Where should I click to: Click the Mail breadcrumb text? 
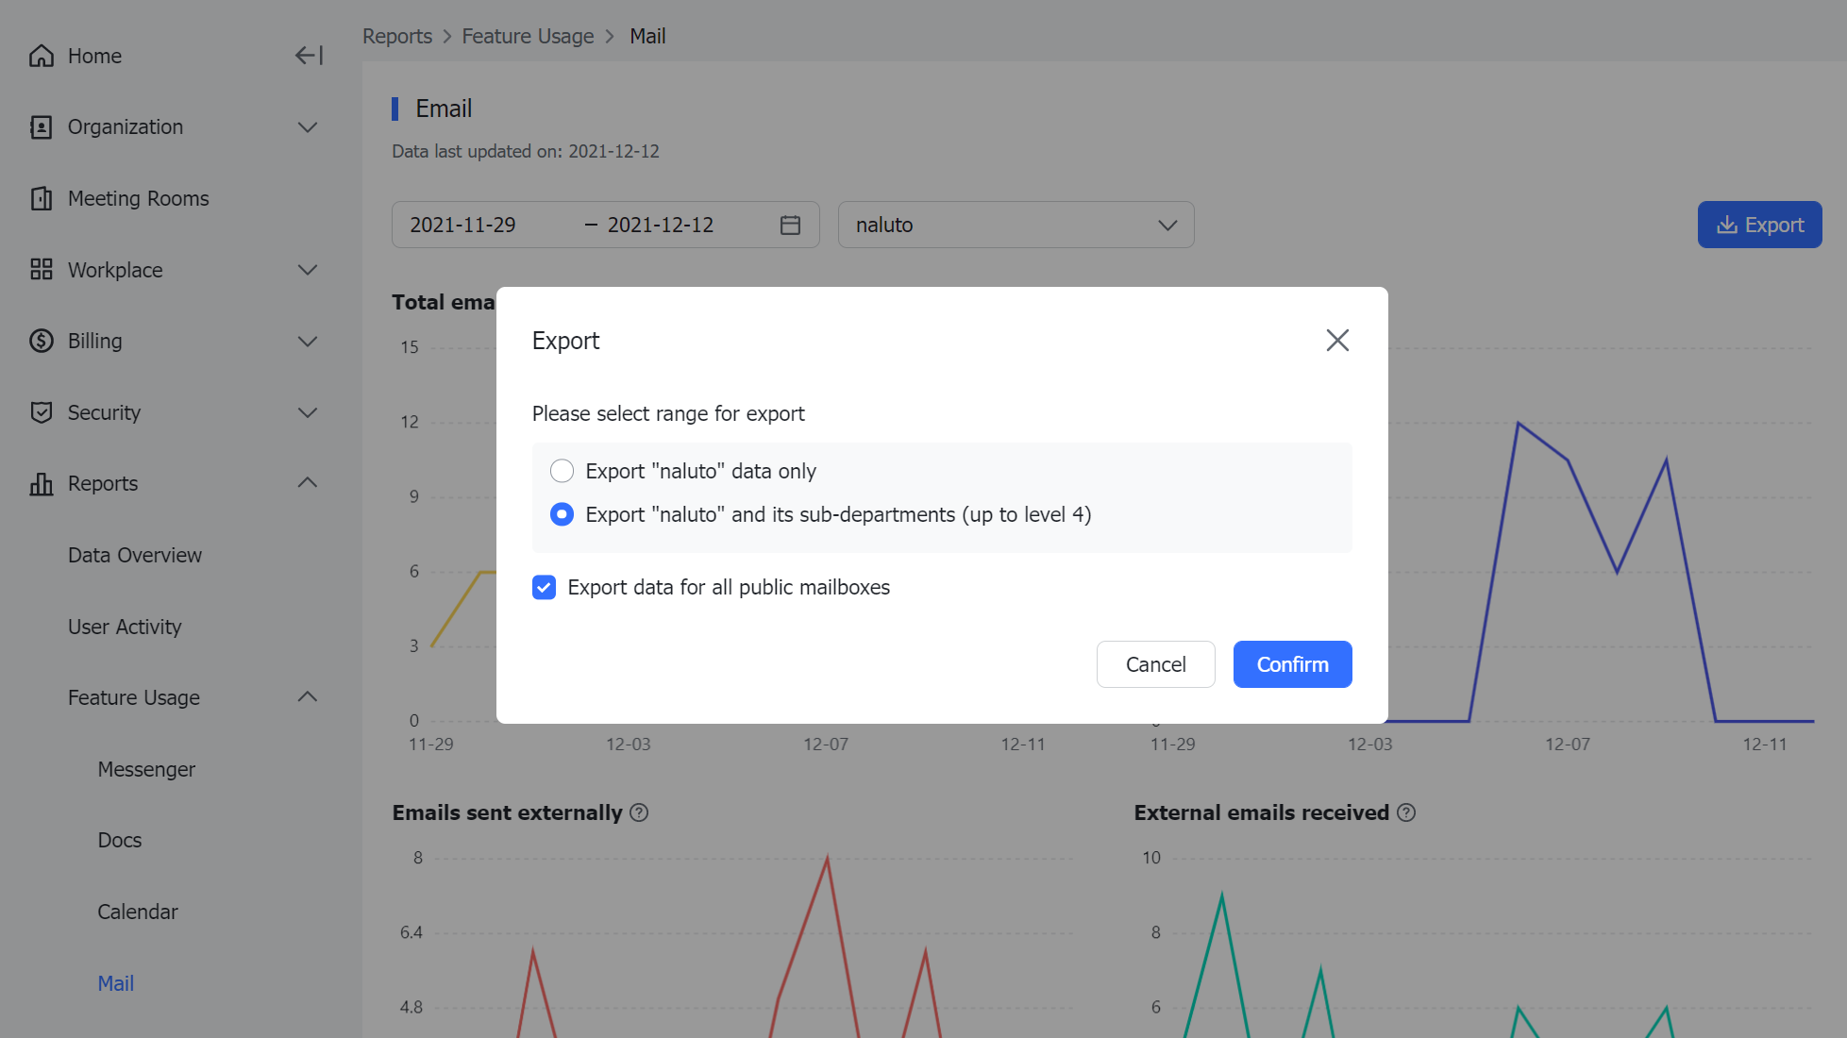tap(647, 36)
